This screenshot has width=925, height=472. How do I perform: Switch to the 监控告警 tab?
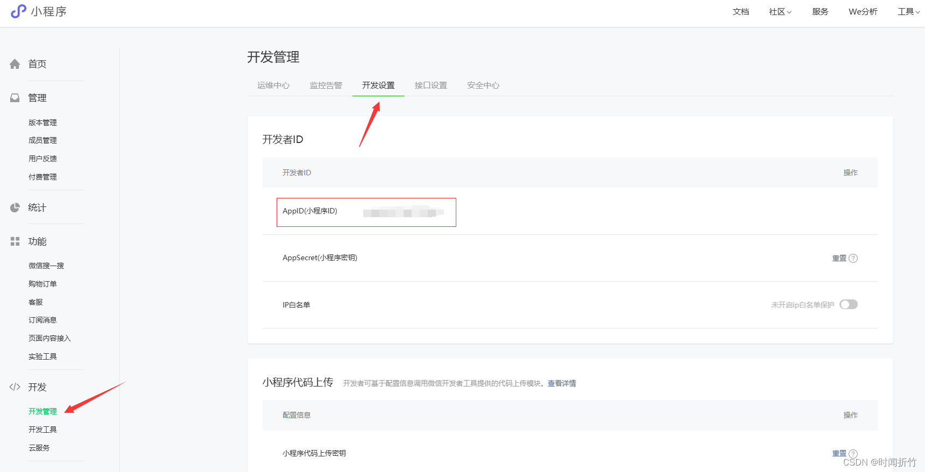click(326, 85)
